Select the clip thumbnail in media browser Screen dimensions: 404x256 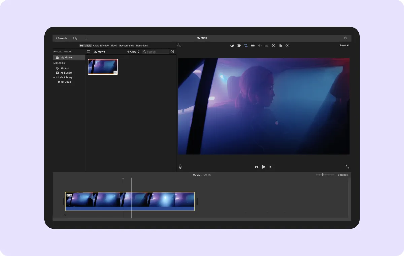pos(103,67)
